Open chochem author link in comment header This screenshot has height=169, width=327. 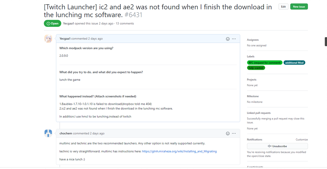(x=66, y=133)
